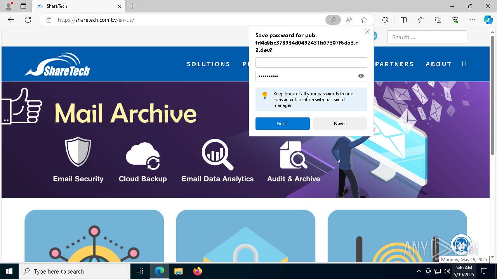Open Browser essentials heart icon
Viewport: 497px width, 279px height.
point(455,20)
